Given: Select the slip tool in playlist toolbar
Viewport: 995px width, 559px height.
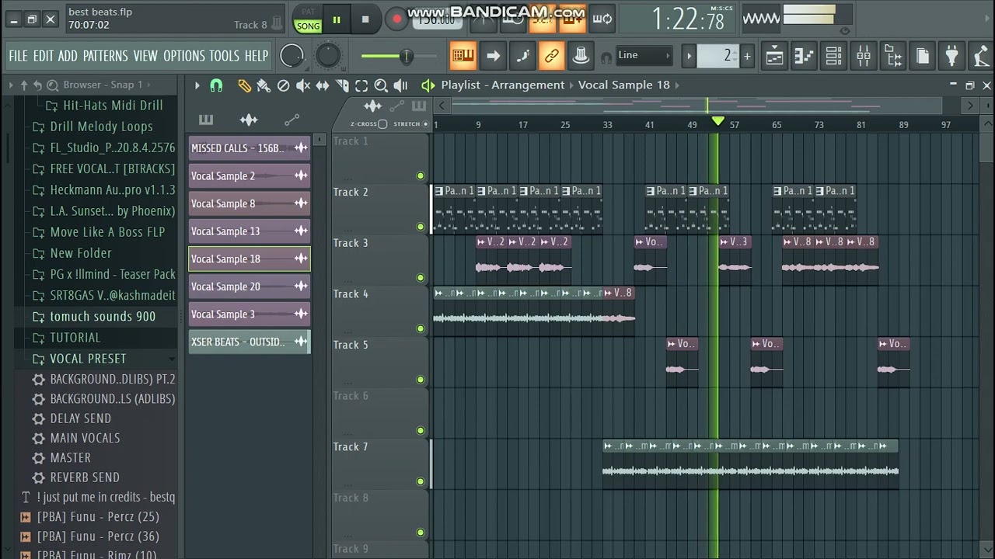Looking at the screenshot, I should 323,85.
